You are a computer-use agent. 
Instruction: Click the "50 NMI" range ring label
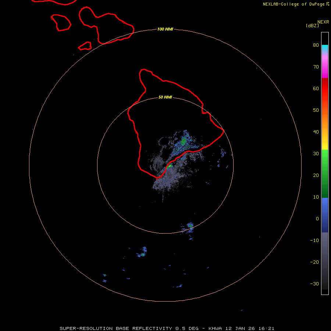[165, 97]
